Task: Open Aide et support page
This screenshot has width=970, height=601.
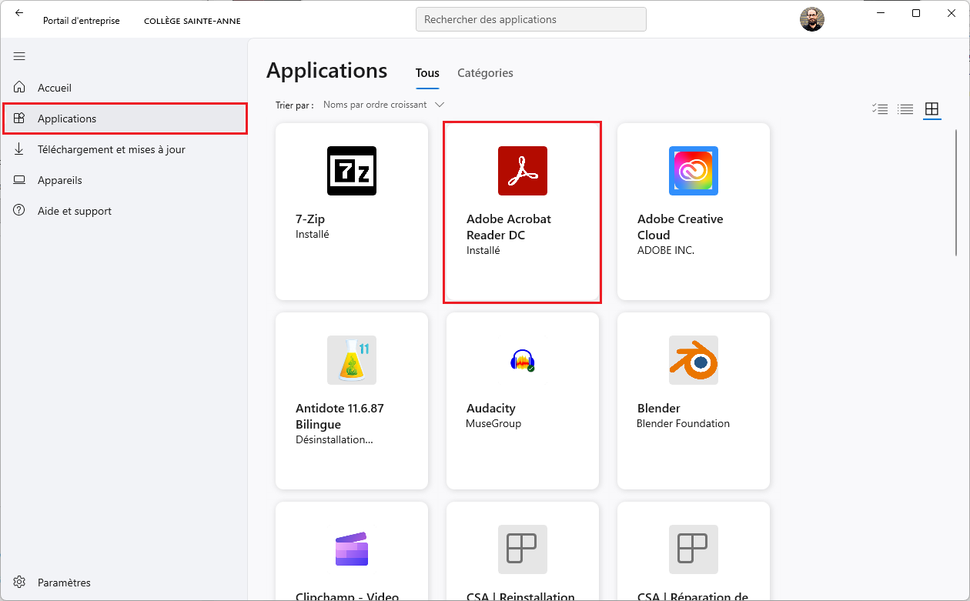Action: coord(75,211)
